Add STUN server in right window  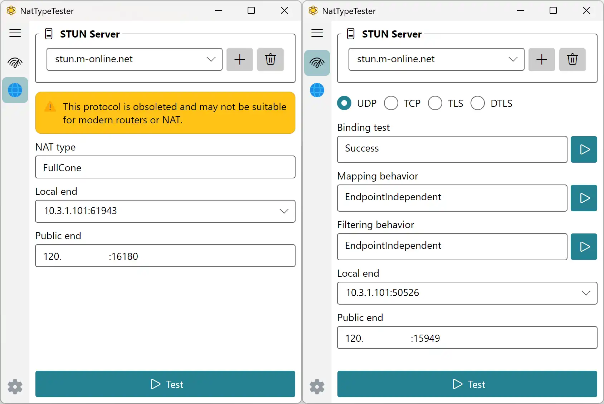(x=542, y=59)
